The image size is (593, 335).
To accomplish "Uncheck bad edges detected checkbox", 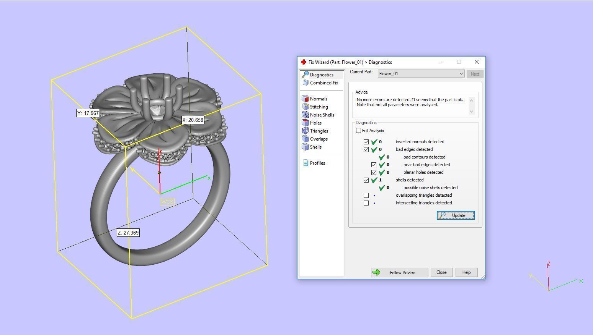I will pyautogui.click(x=366, y=149).
